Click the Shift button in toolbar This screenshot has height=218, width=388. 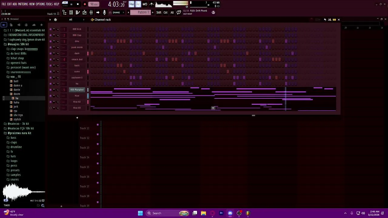[159, 12]
